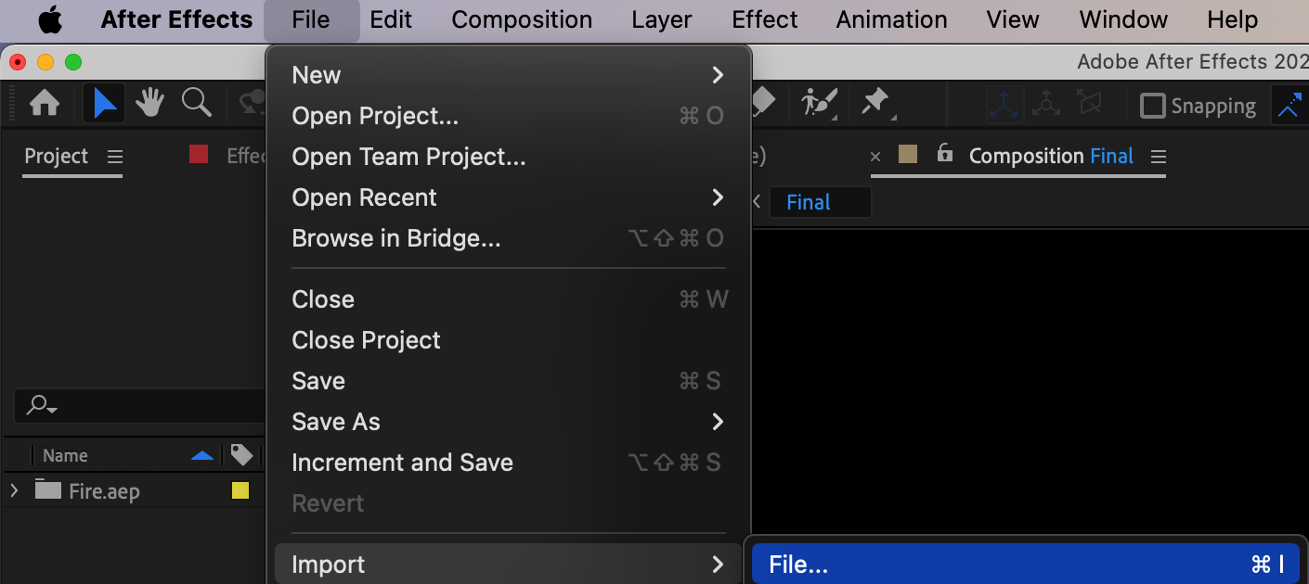Viewport: 1309px width, 584px height.
Task: Open the Project panel menu
Action: point(115,157)
